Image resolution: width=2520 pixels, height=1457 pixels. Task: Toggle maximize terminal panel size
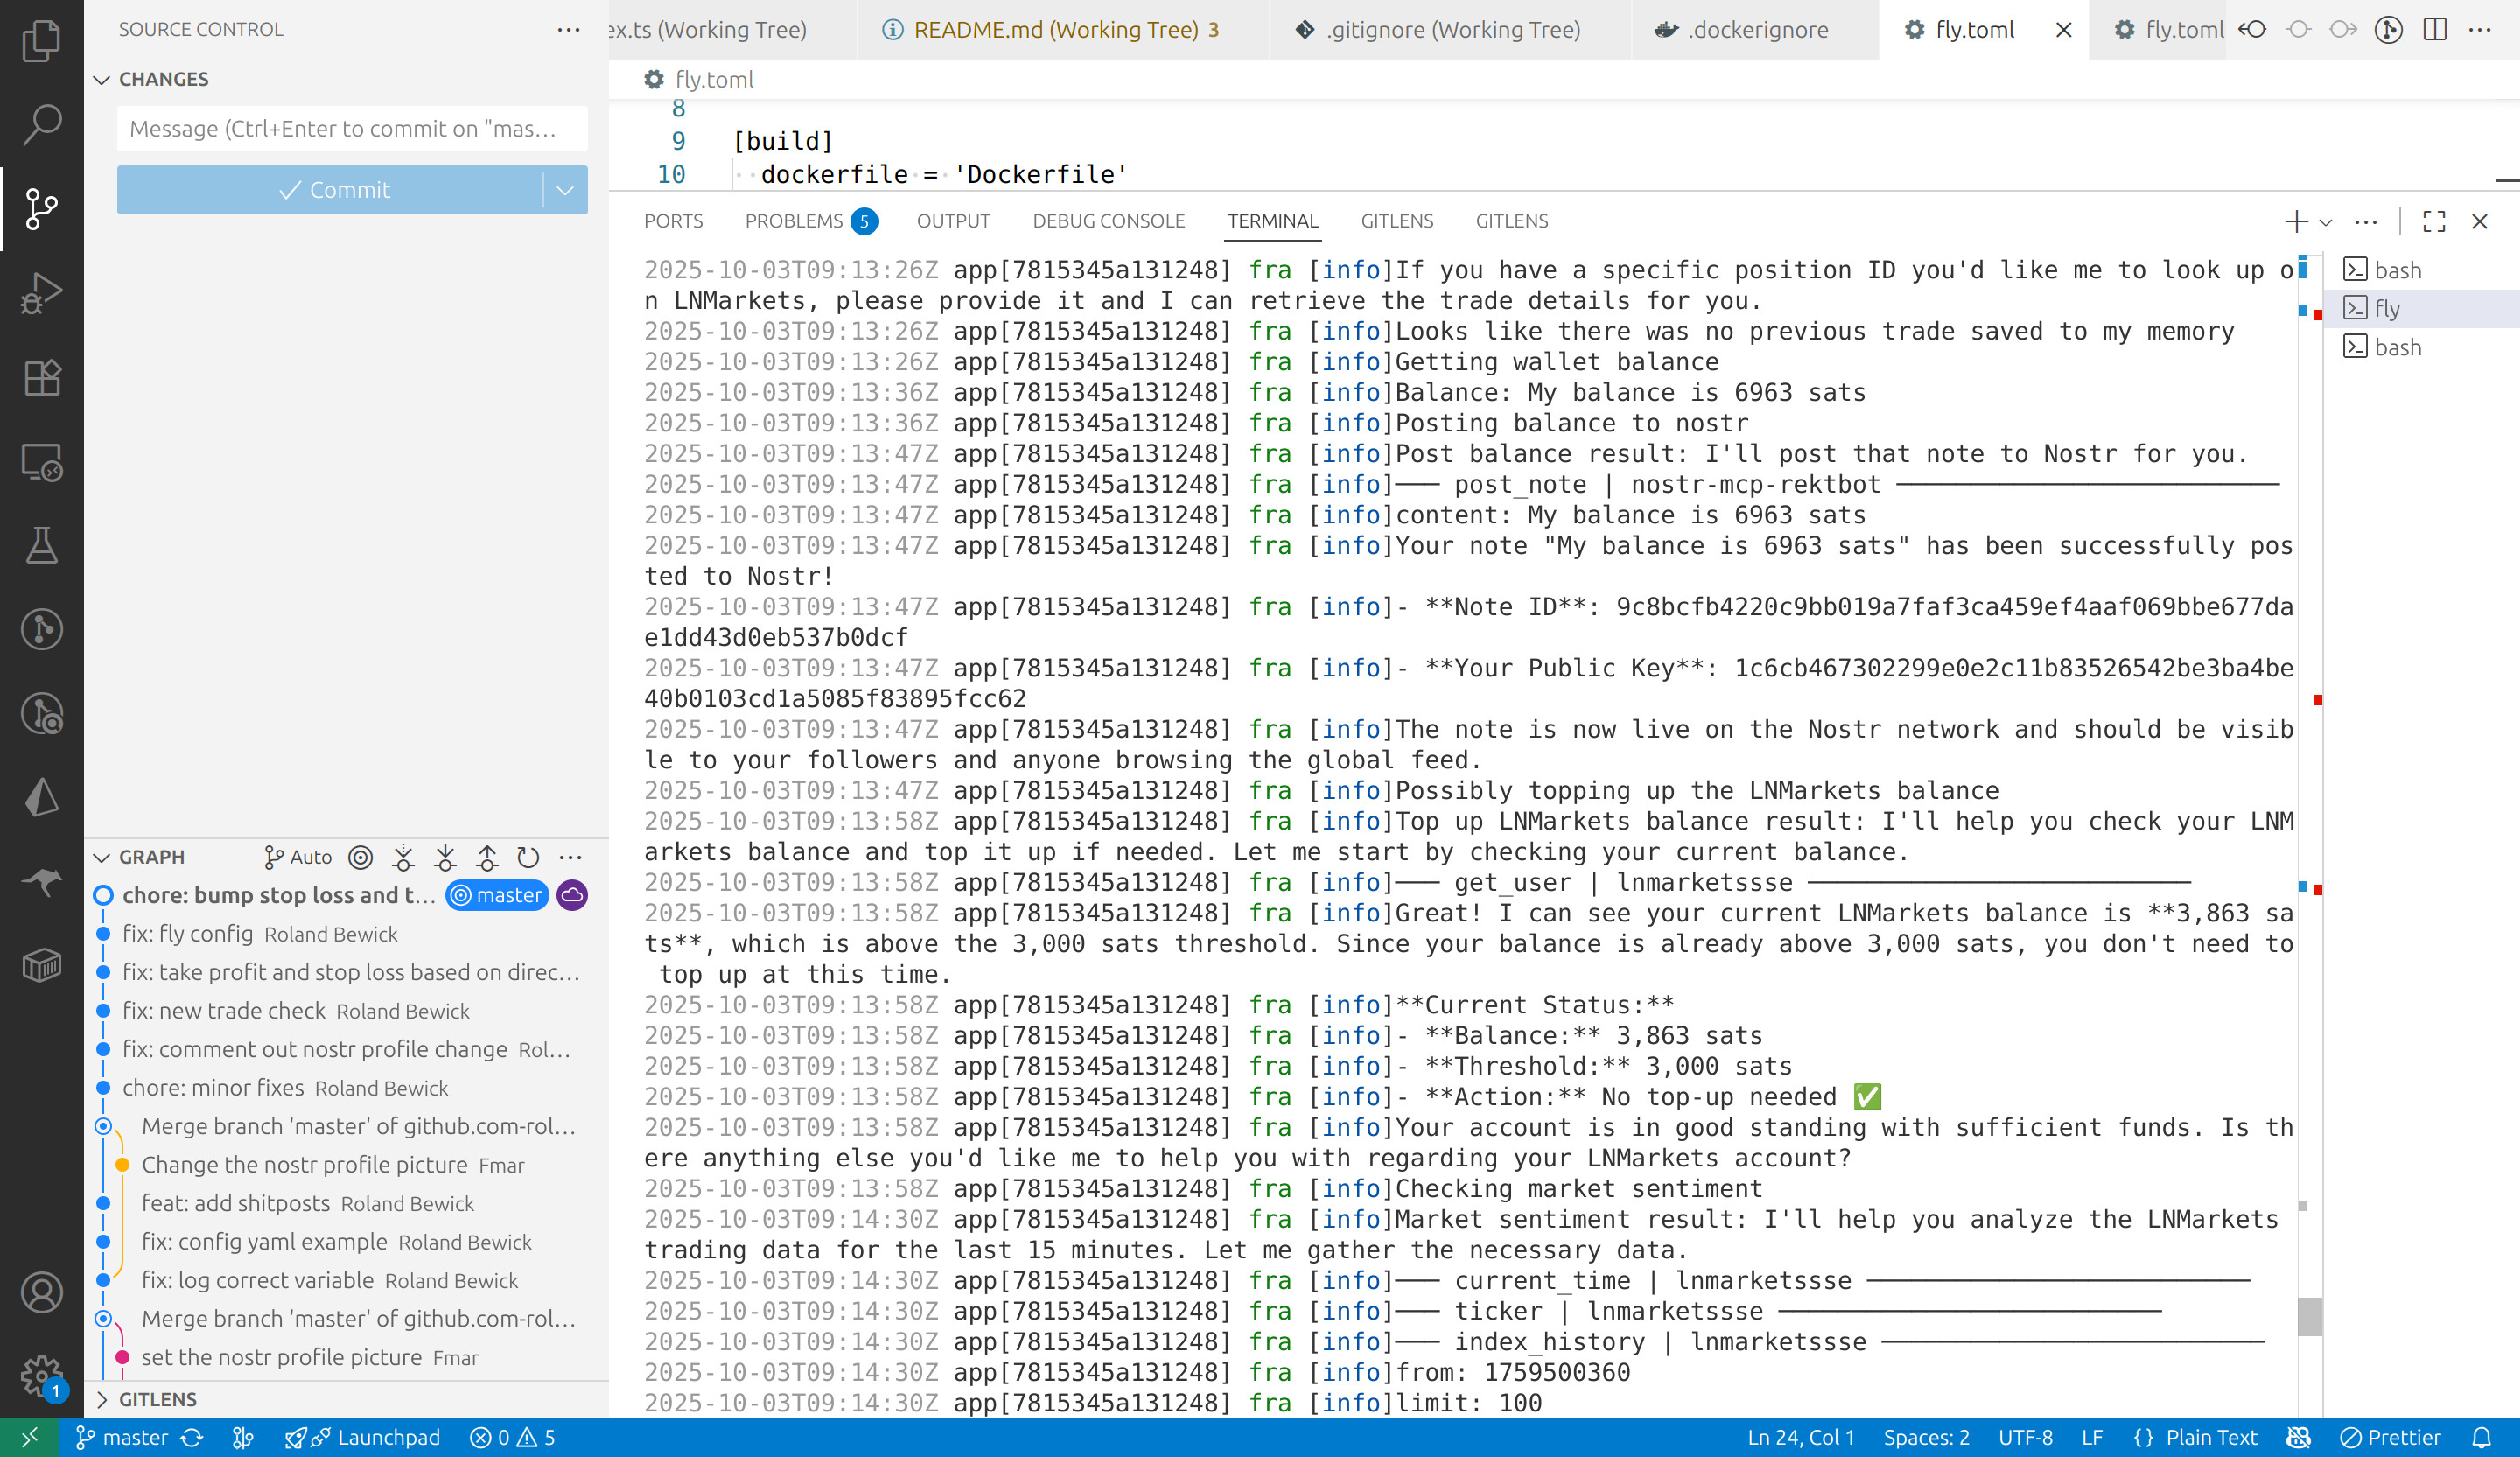tap(2434, 221)
